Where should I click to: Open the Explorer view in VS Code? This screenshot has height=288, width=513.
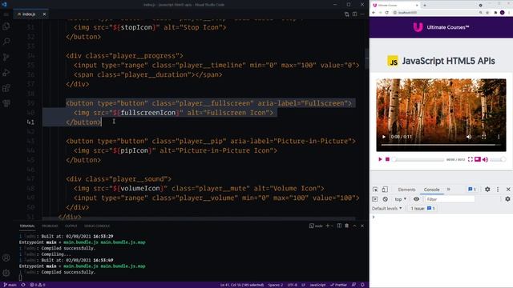[6, 26]
